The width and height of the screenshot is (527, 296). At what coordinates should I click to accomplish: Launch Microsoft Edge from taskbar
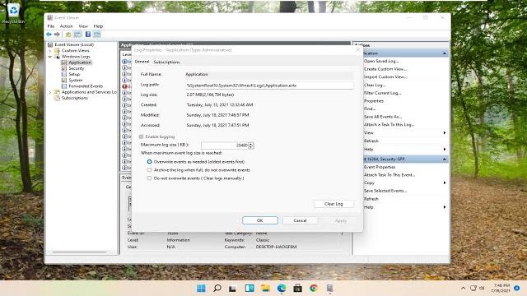coord(282,288)
